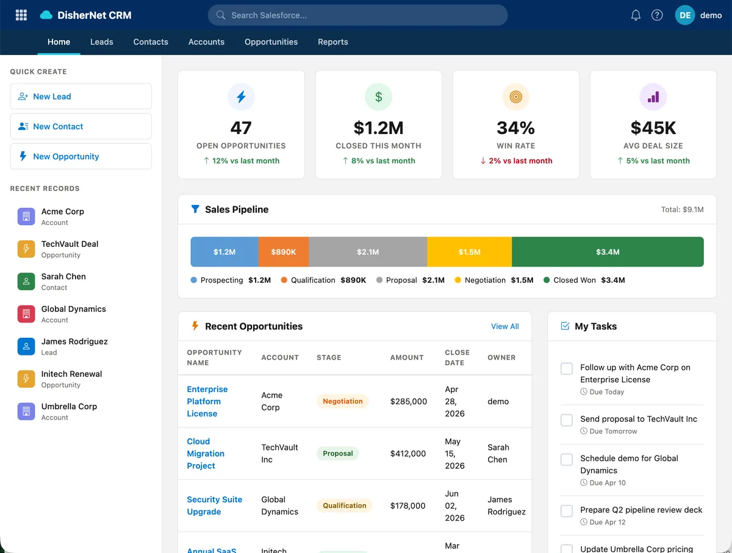
Task: Click the My Tasks checklist icon
Action: tap(565, 326)
